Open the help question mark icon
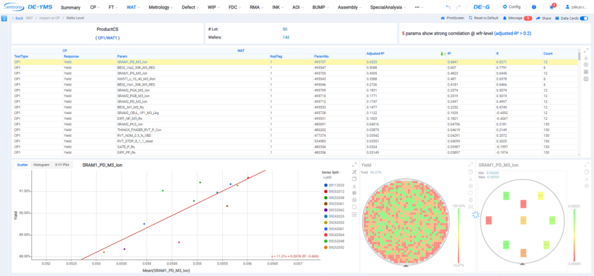This screenshot has height=276, width=594. click(x=533, y=7)
